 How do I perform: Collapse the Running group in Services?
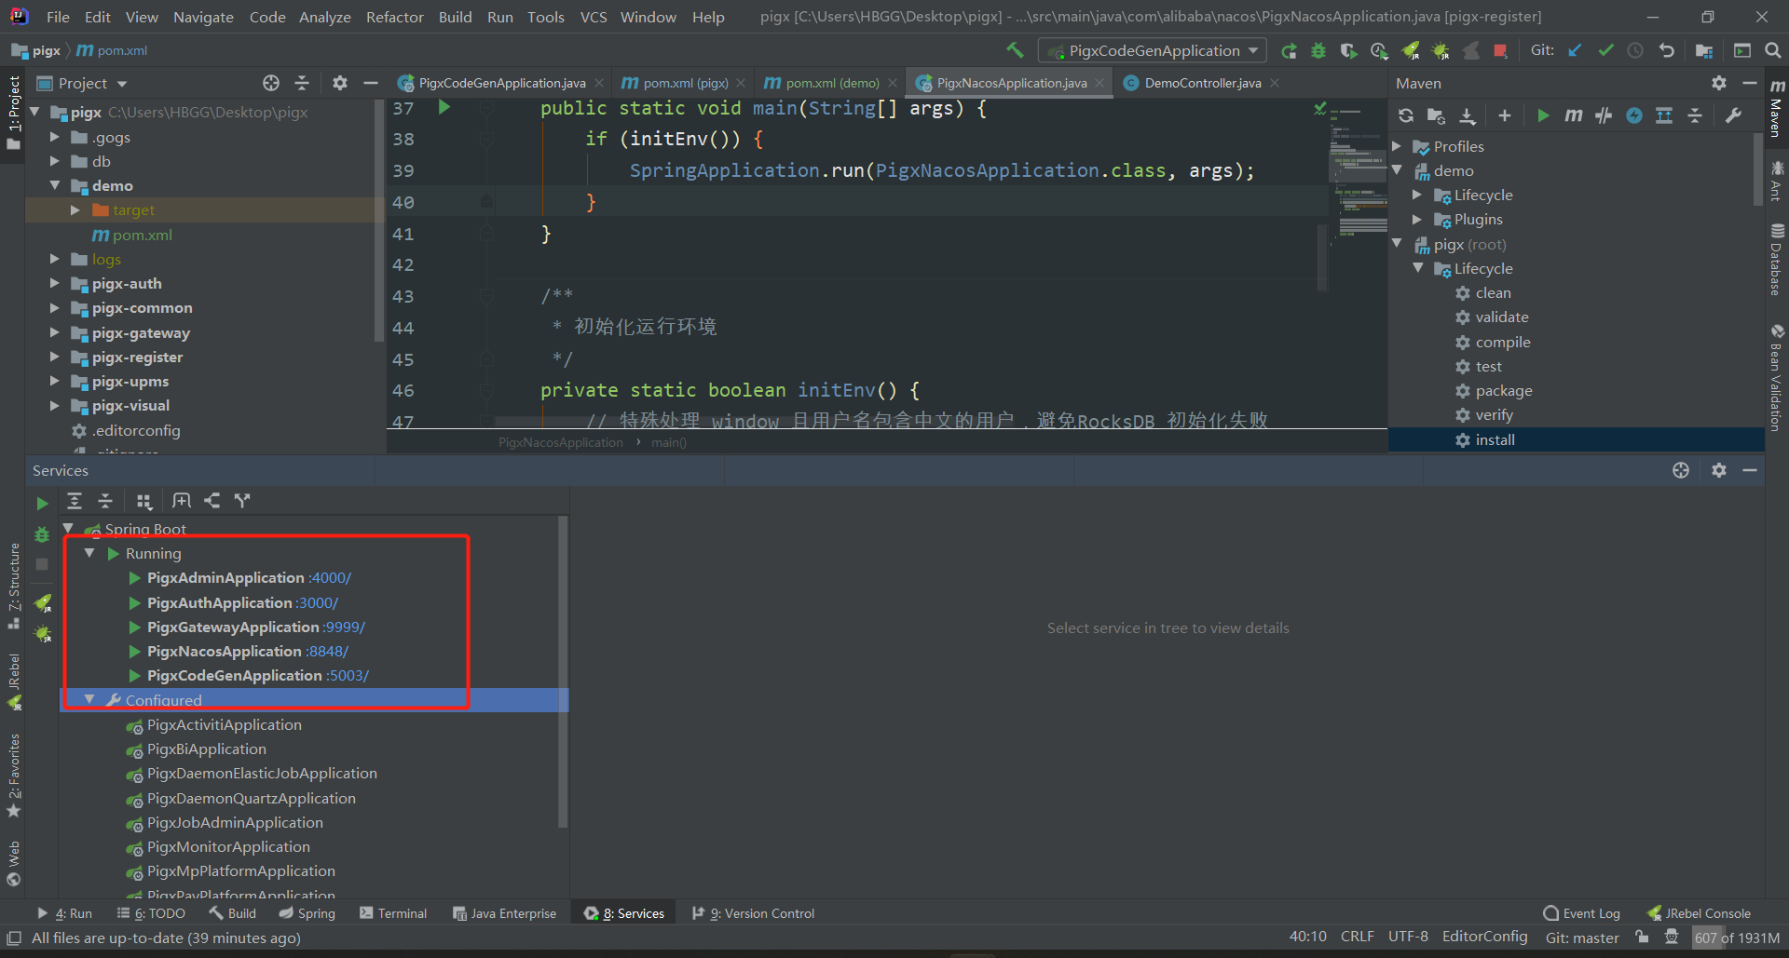point(89,553)
